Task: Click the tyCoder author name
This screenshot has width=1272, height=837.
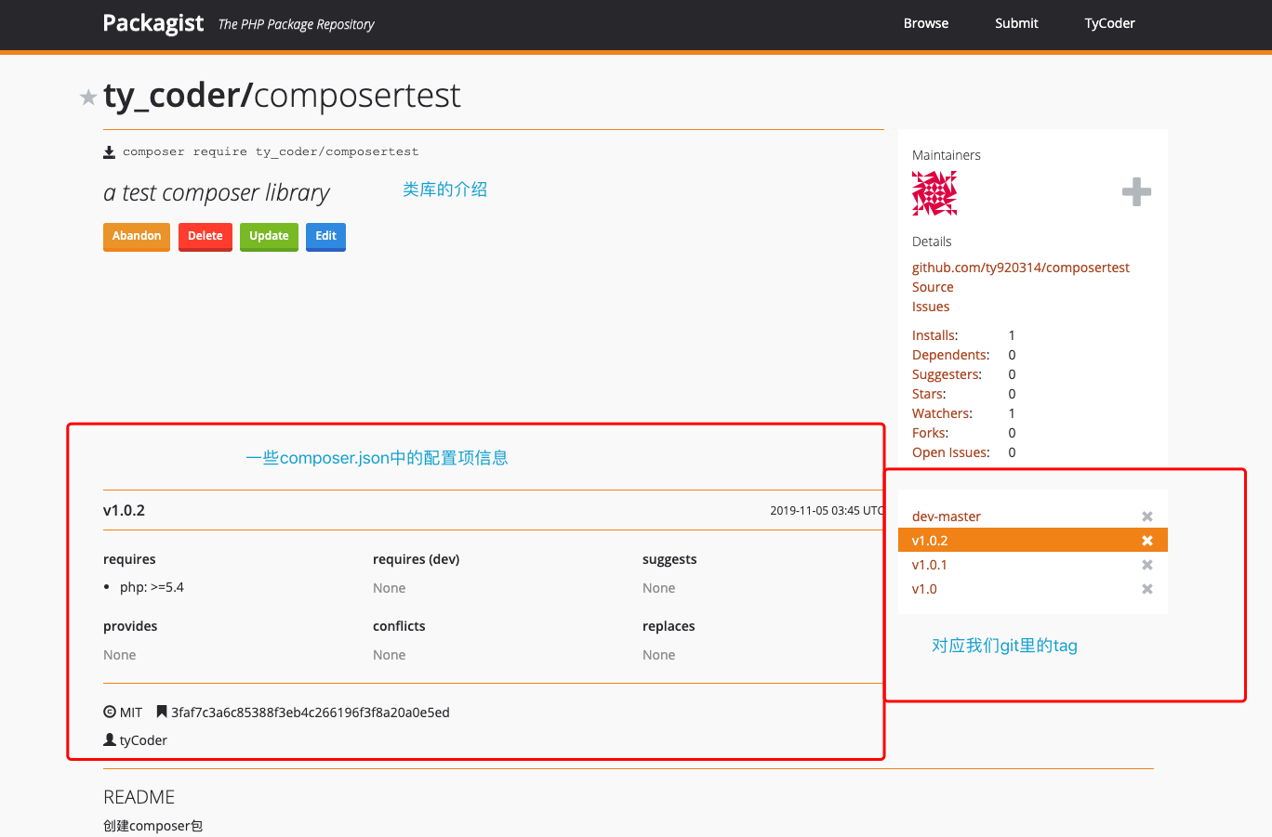Action: [x=143, y=740]
